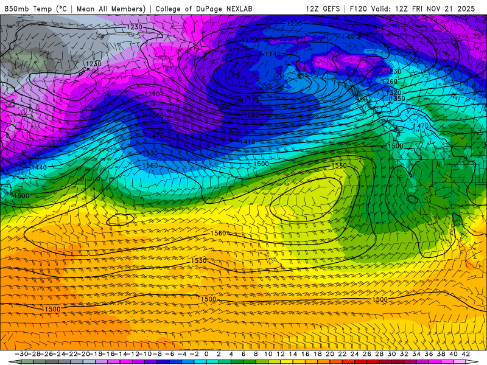The image size is (487, 365).
Task: Click 'College of DuPage NEXLAB' header text
Action: point(204,9)
